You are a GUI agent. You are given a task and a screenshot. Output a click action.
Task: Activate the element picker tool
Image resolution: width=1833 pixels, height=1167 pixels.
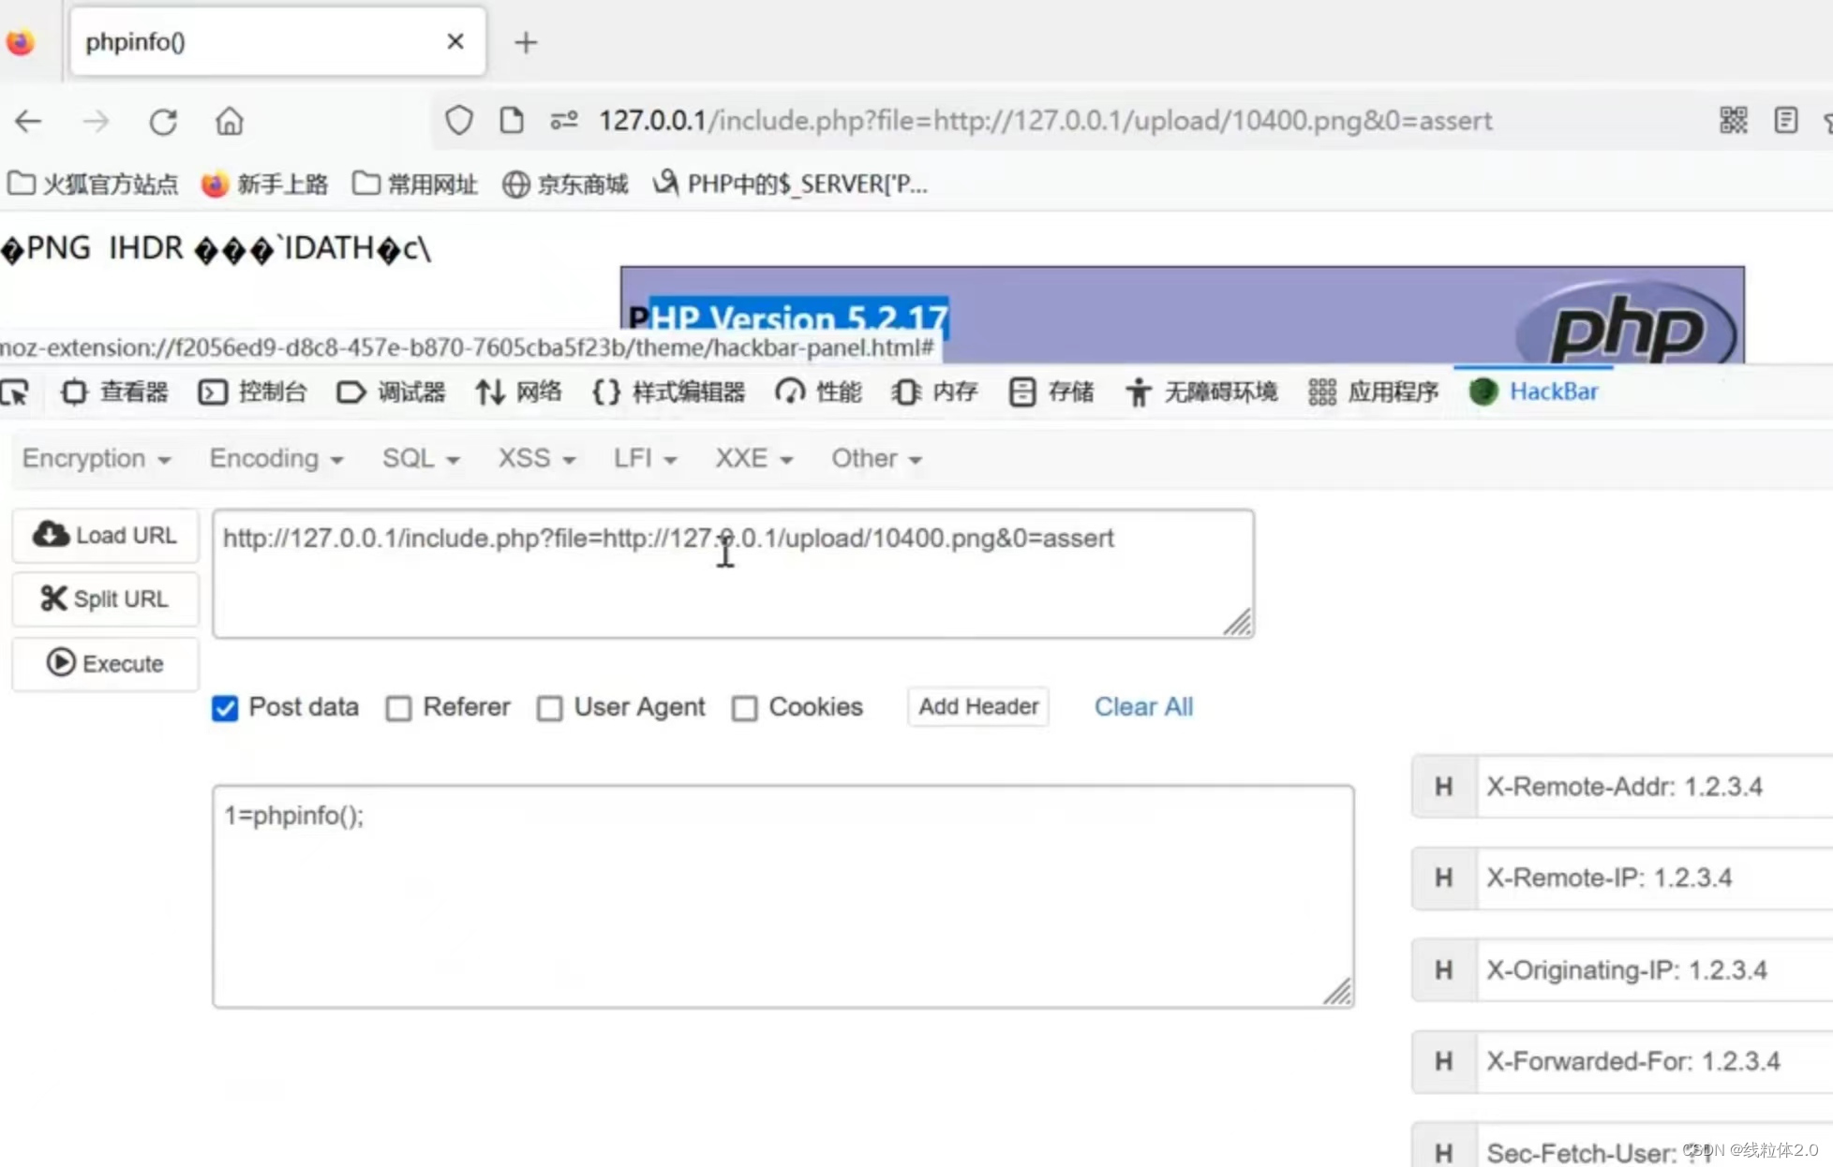[15, 391]
